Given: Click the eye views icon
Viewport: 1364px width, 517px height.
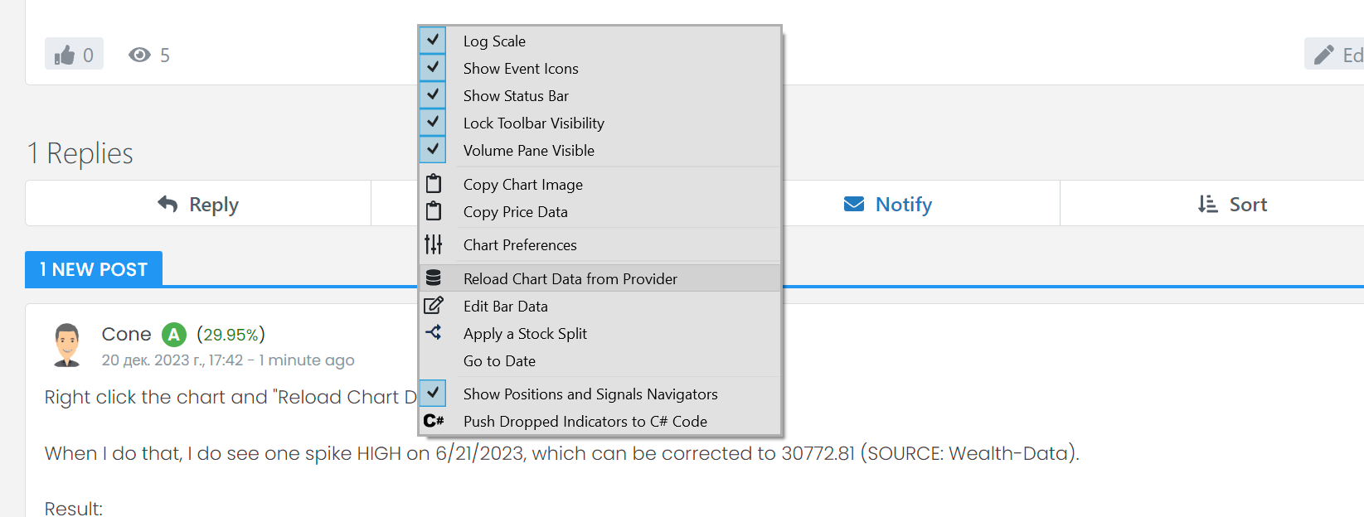Looking at the screenshot, I should pos(139,55).
